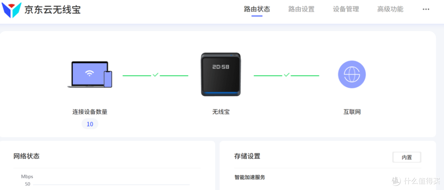Click the Mbps axis label
This screenshot has height=190, width=444.
tap(27, 177)
